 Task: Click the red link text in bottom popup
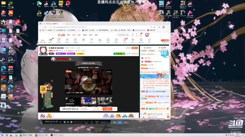click(x=83, y=109)
